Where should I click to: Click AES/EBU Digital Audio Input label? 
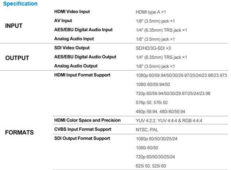[x=83, y=30]
